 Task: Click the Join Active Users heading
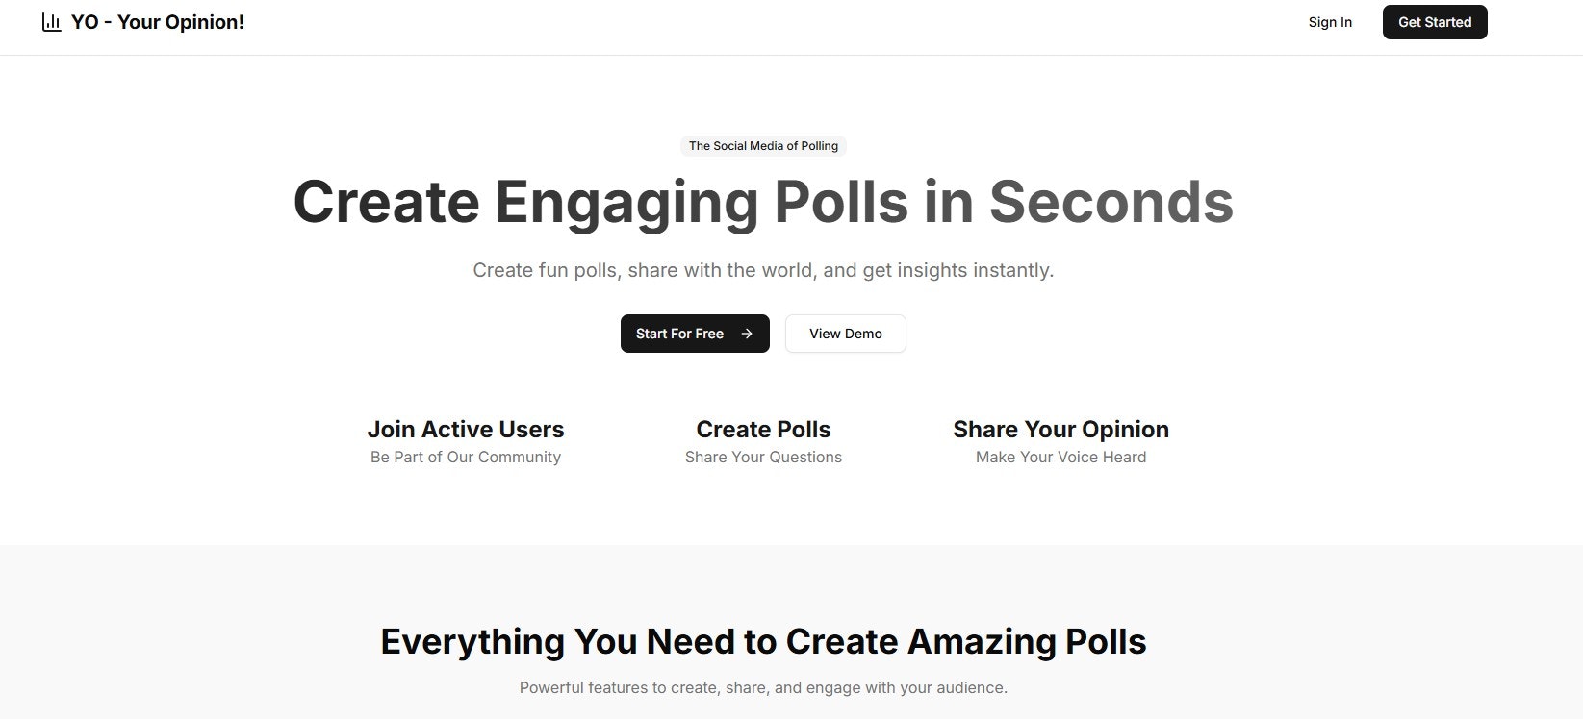point(466,429)
